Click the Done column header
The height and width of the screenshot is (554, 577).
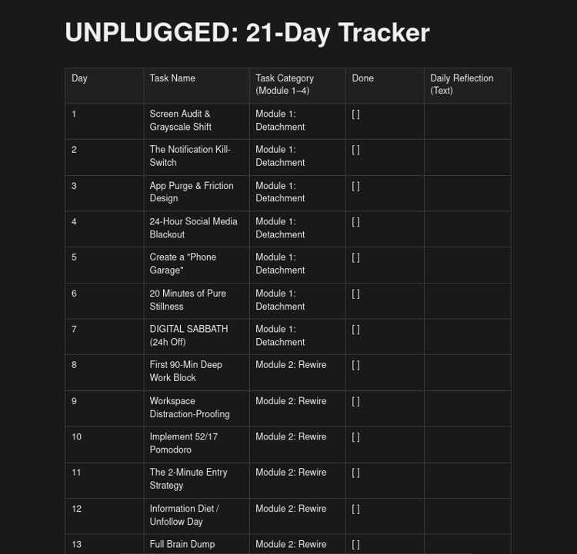[x=385, y=85]
